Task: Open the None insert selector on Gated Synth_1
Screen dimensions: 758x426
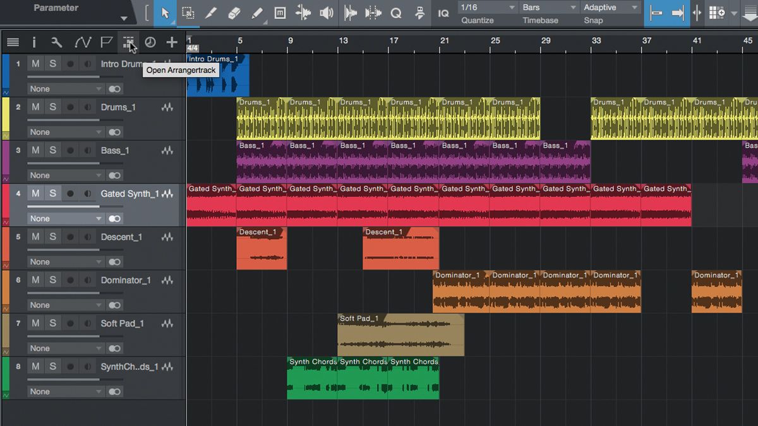Action: point(64,218)
